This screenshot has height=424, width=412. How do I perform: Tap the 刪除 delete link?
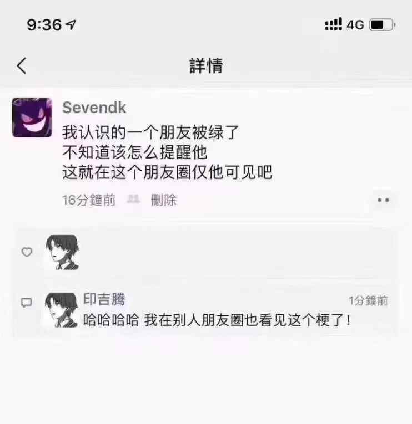pos(164,201)
